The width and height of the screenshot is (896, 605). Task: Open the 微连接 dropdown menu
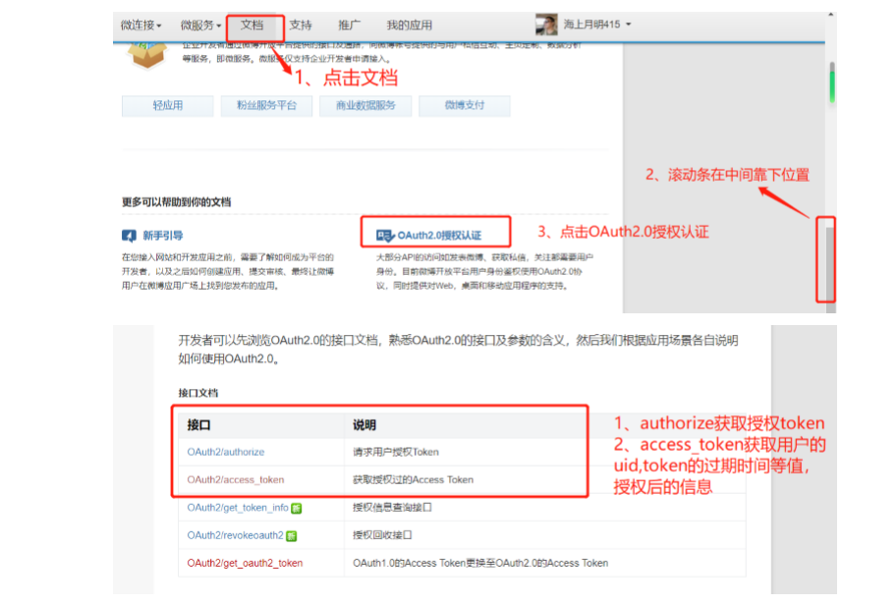point(140,26)
